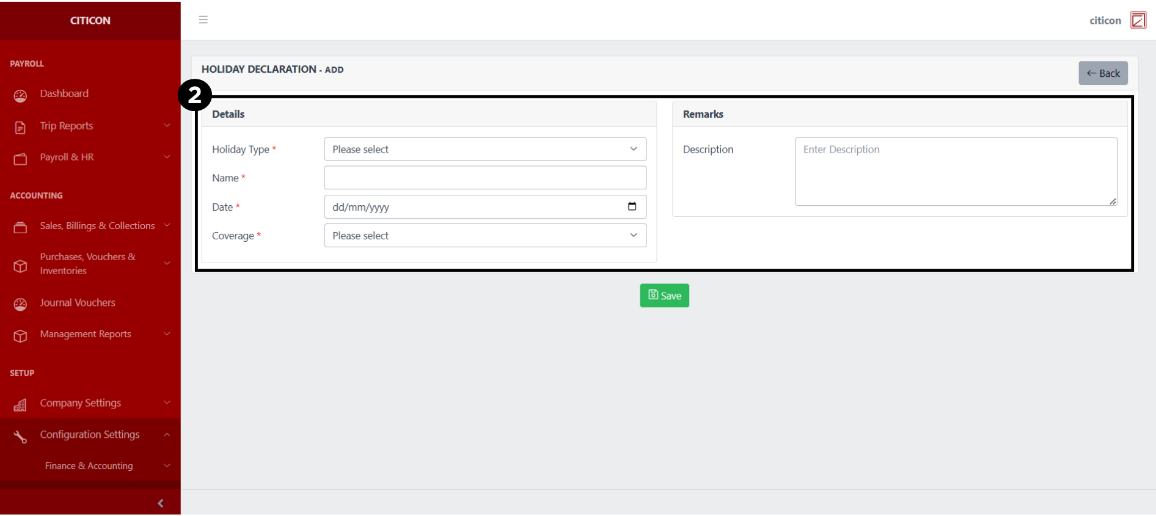The height and width of the screenshot is (516, 1156).
Task: Open Journal Vouchers from the sidebar
Action: [x=78, y=303]
